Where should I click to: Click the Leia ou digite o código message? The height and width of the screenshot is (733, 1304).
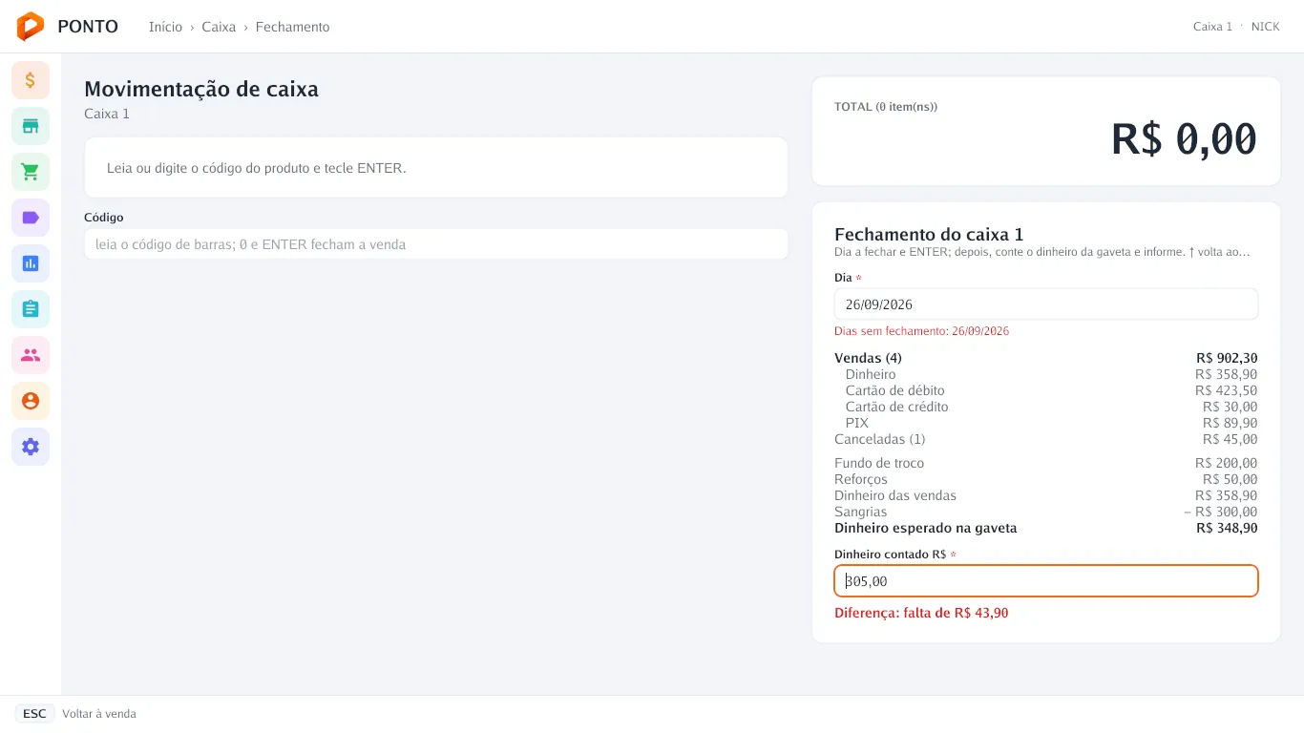click(x=257, y=168)
